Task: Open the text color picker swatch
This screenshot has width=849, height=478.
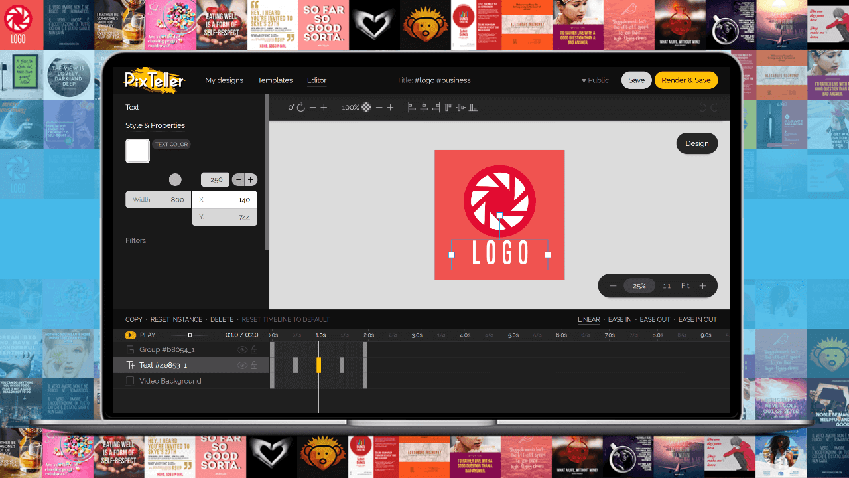Action: (x=137, y=151)
